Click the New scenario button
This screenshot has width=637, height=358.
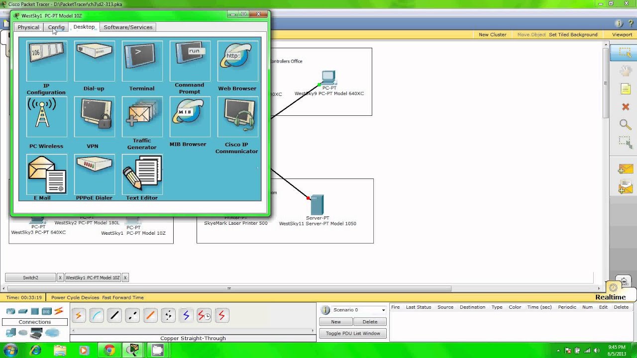336,322
